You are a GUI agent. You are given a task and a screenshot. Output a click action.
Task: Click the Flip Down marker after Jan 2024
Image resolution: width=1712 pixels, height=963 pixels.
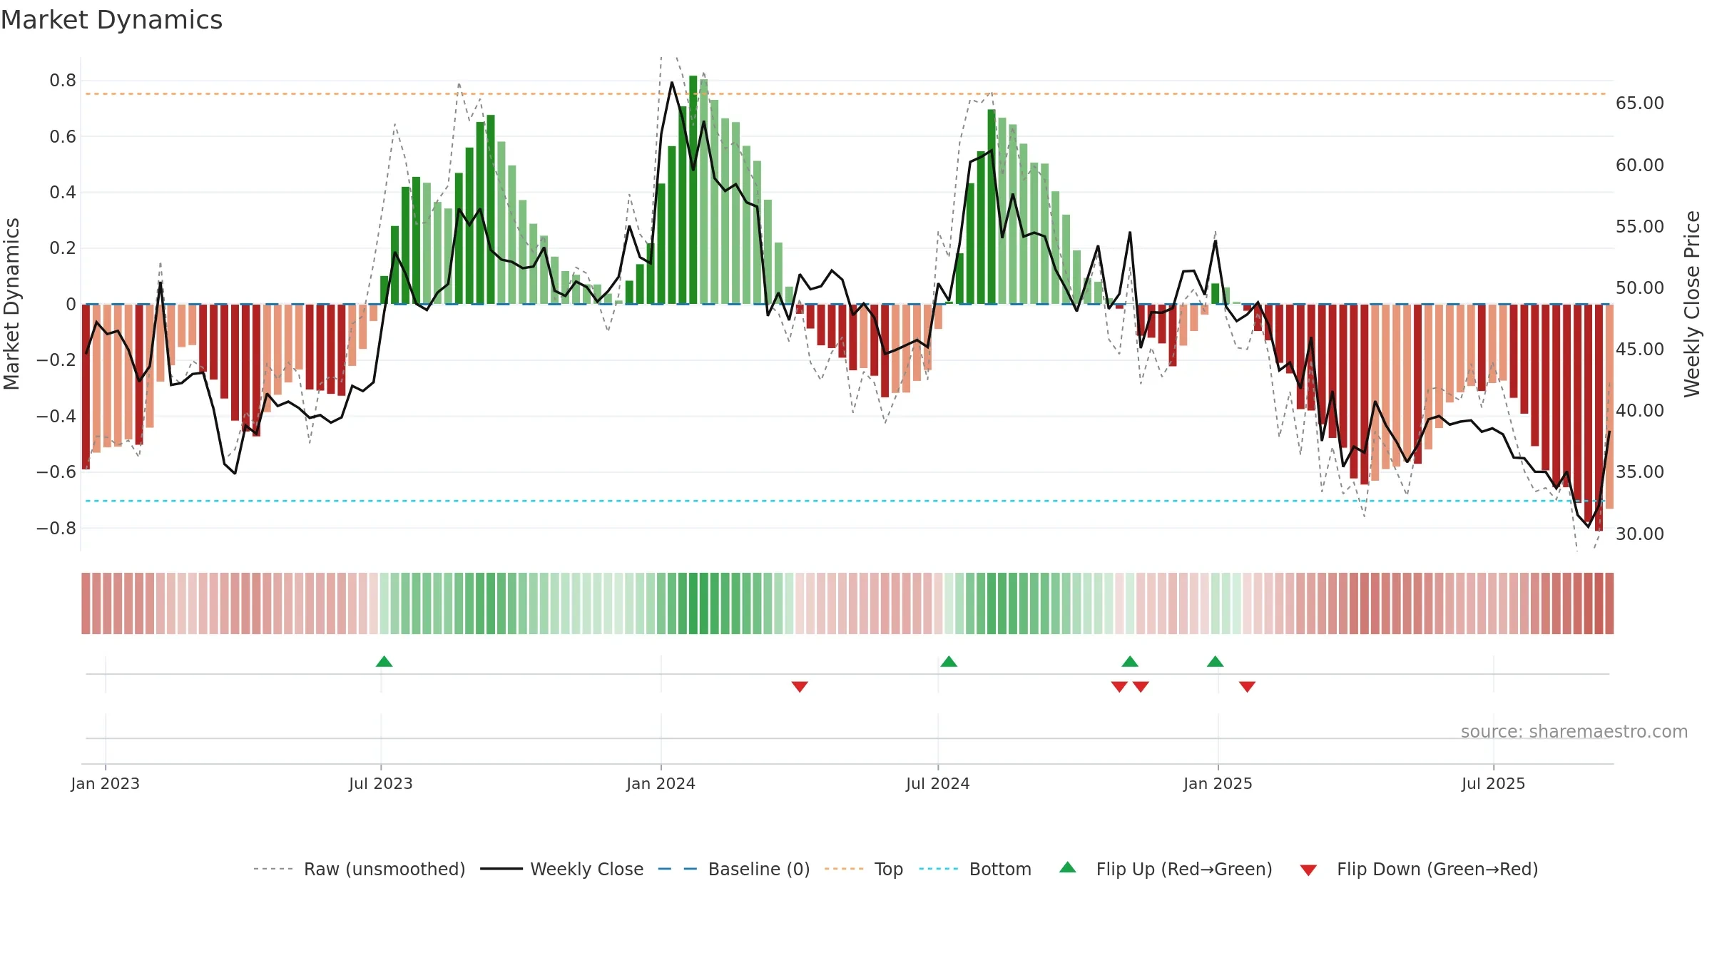coord(800,686)
